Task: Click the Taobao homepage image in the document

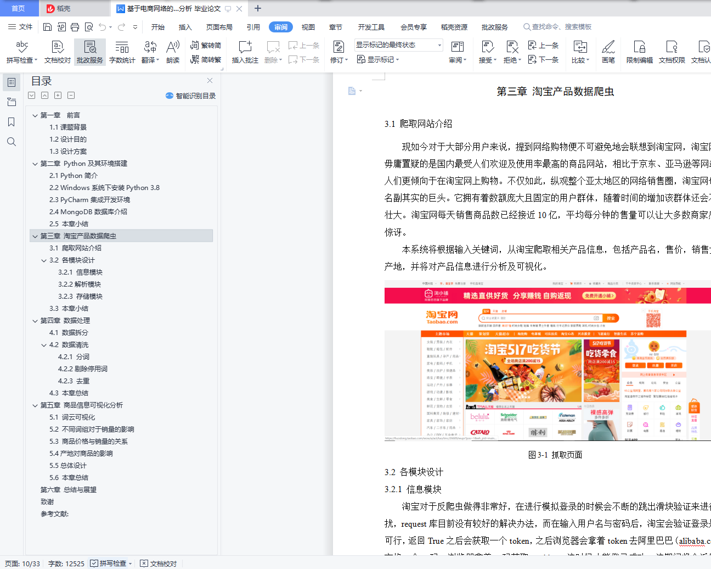Action: coord(548,361)
